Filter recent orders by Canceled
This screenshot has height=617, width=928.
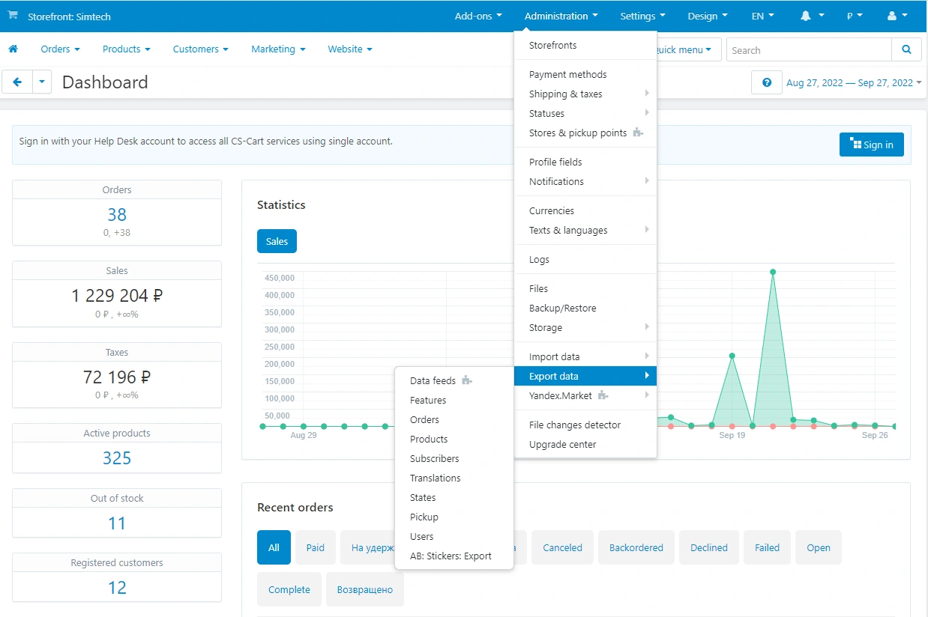(x=563, y=547)
